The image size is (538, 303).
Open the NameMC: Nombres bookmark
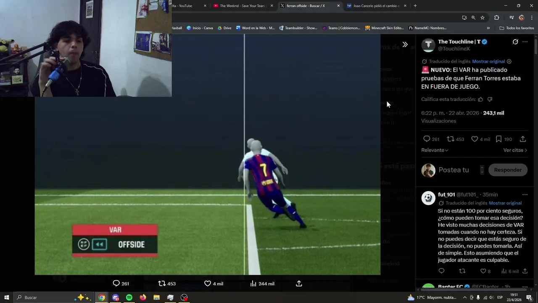click(x=427, y=28)
